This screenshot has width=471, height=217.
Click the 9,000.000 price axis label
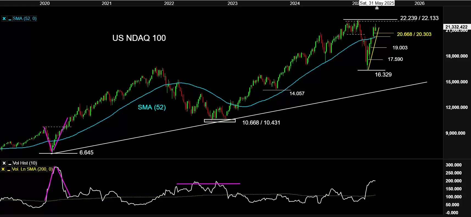coord(455,133)
